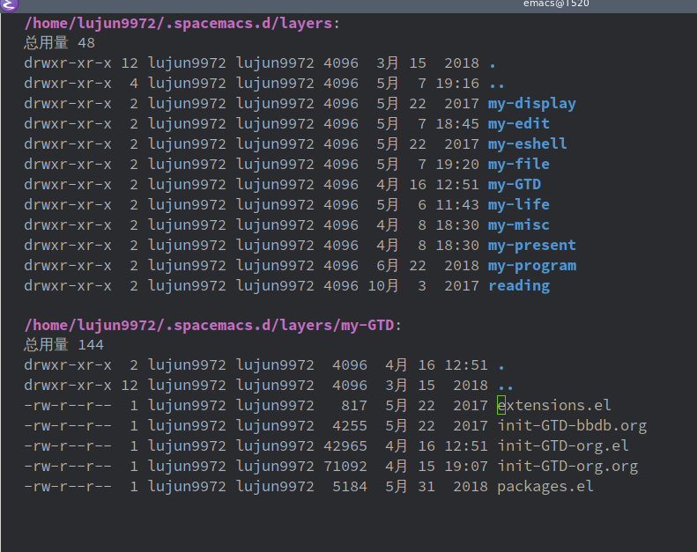The image size is (697, 552).
Task: Click permissions of the packages.el entry
Action: pos(67,487)
